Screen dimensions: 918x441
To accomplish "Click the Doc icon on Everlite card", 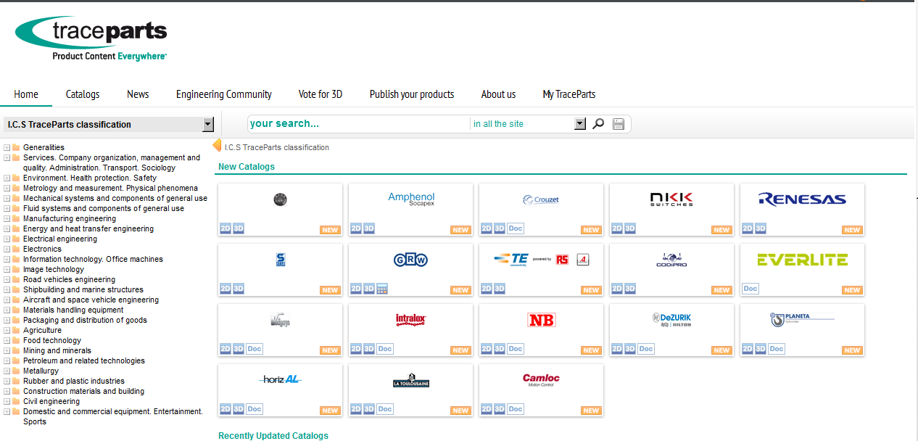I will pos(750,289).
